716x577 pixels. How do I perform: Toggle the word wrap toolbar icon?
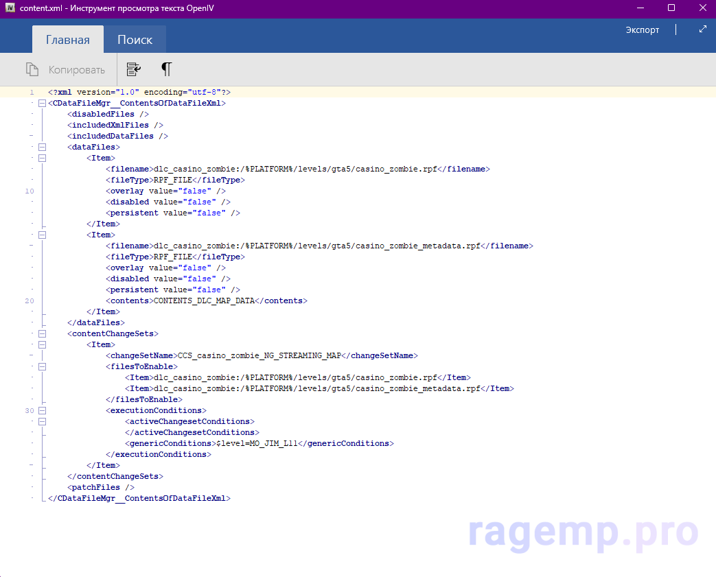(x=134, y=69)
